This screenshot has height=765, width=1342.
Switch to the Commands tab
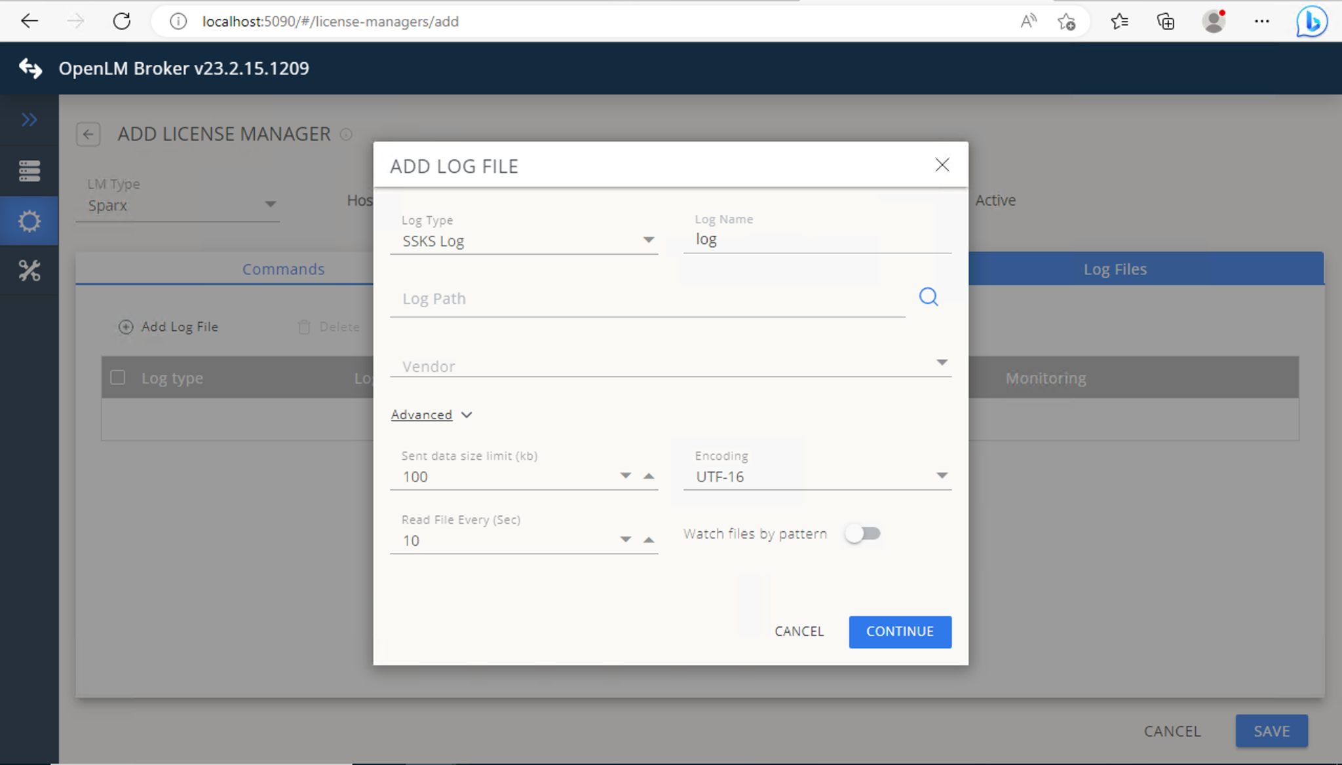tap(283, 269)
